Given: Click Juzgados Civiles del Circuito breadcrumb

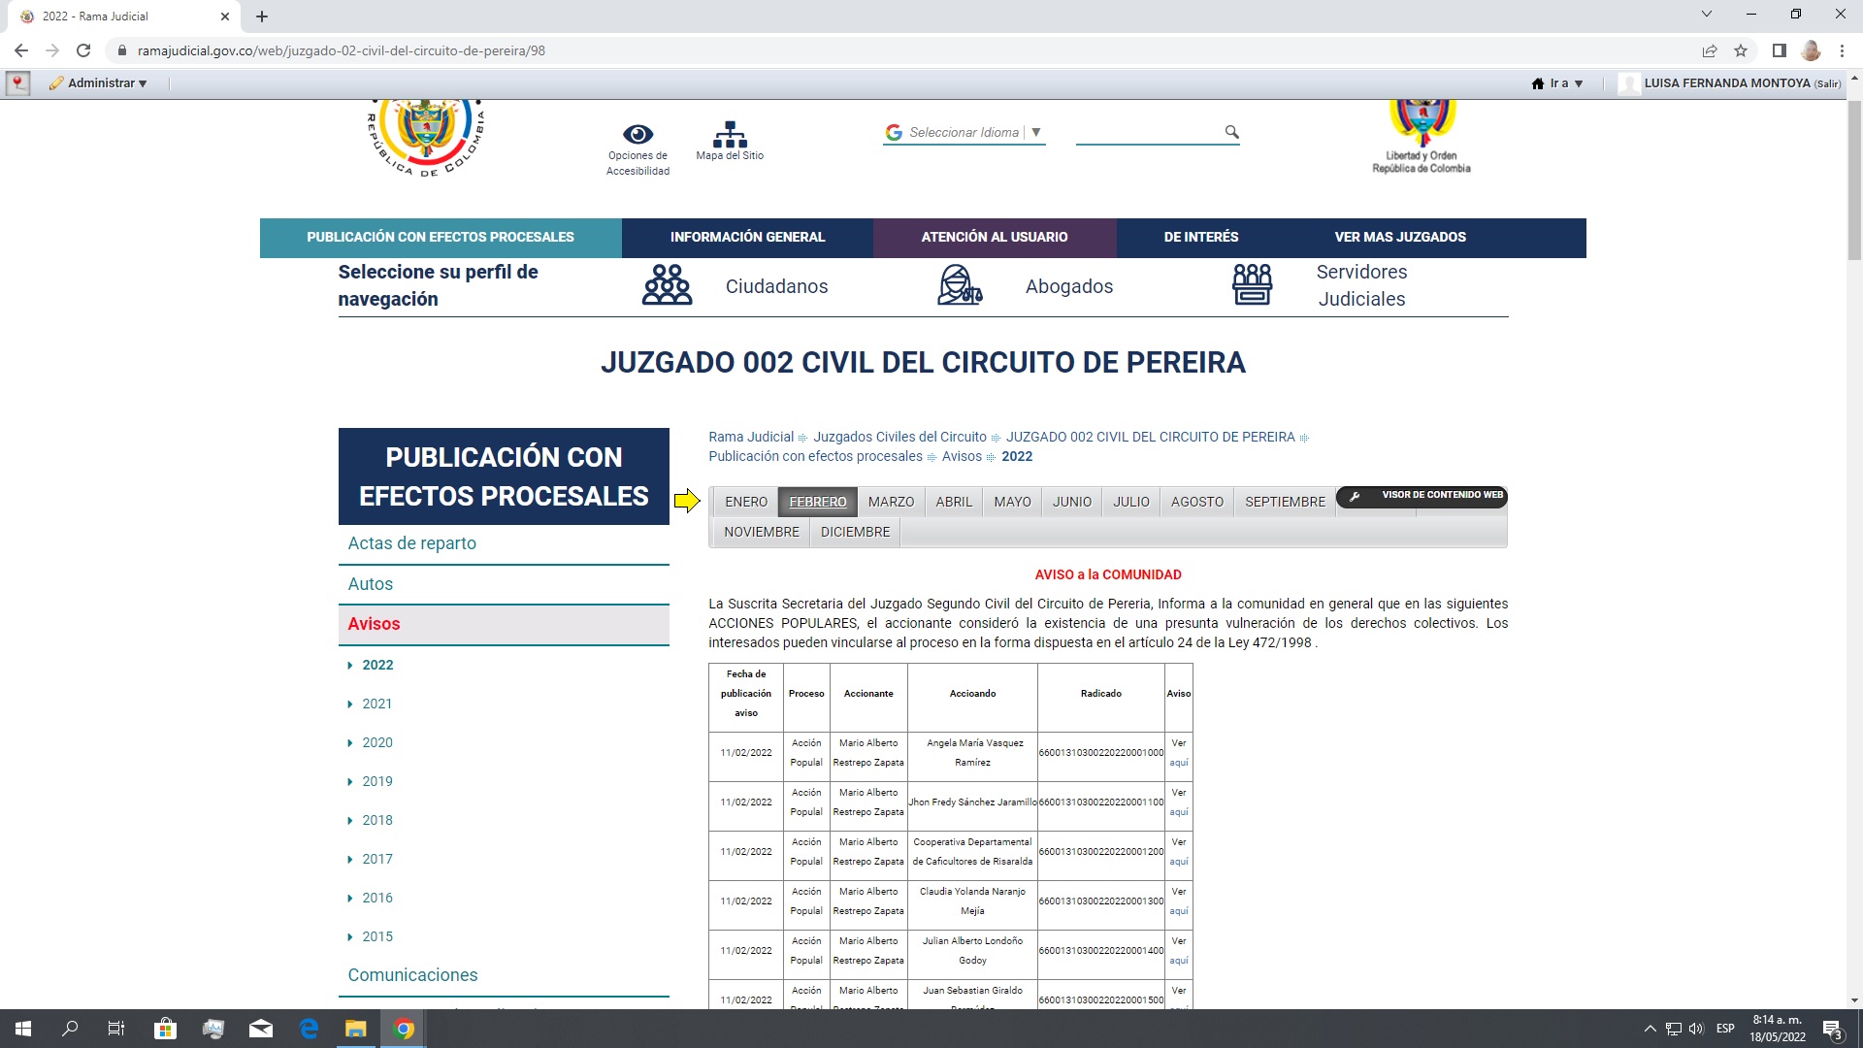Looking at the screenshot, I should (899, 437).
